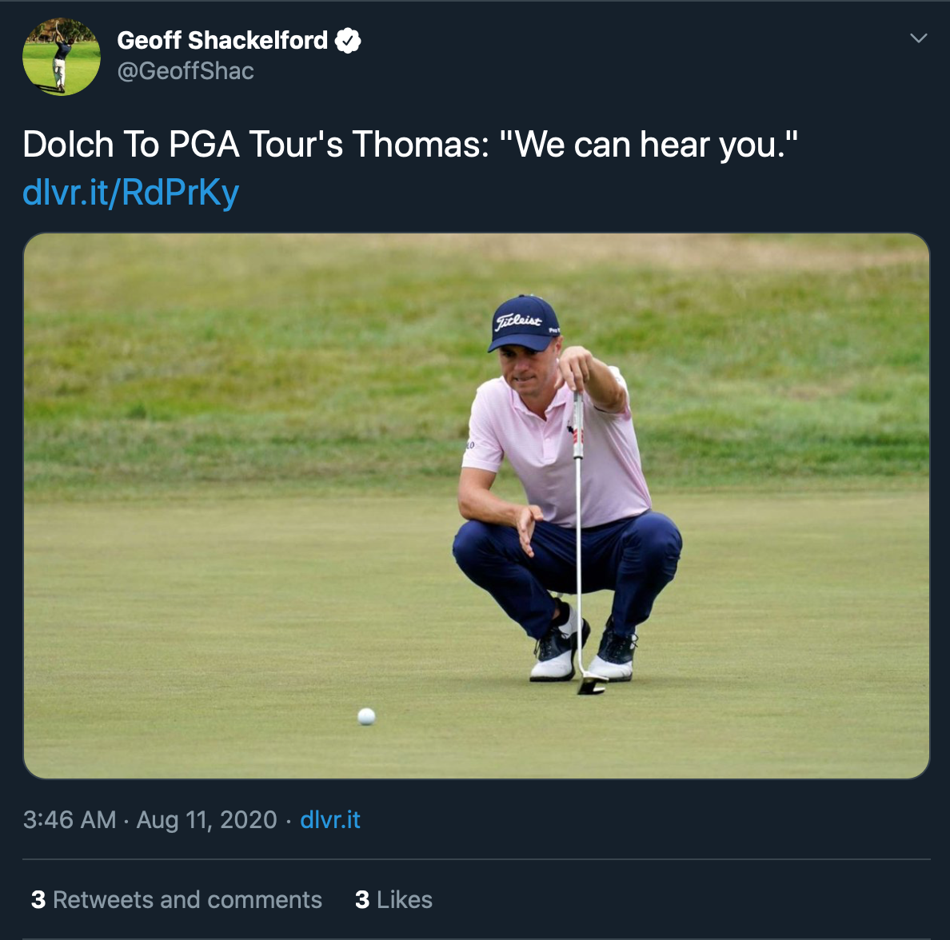Click the putter head on the green

[593, 683]
